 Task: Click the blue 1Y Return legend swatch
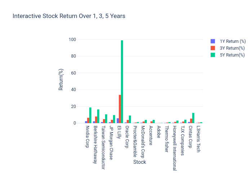pyautogui.click(x=213, y=41)
